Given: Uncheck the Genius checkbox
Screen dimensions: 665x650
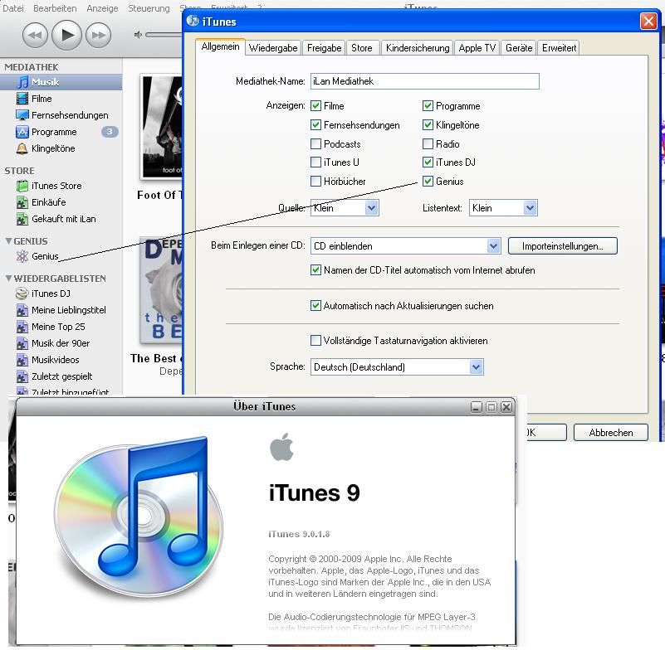Looking at the screenshot, I should click(428, 182).
